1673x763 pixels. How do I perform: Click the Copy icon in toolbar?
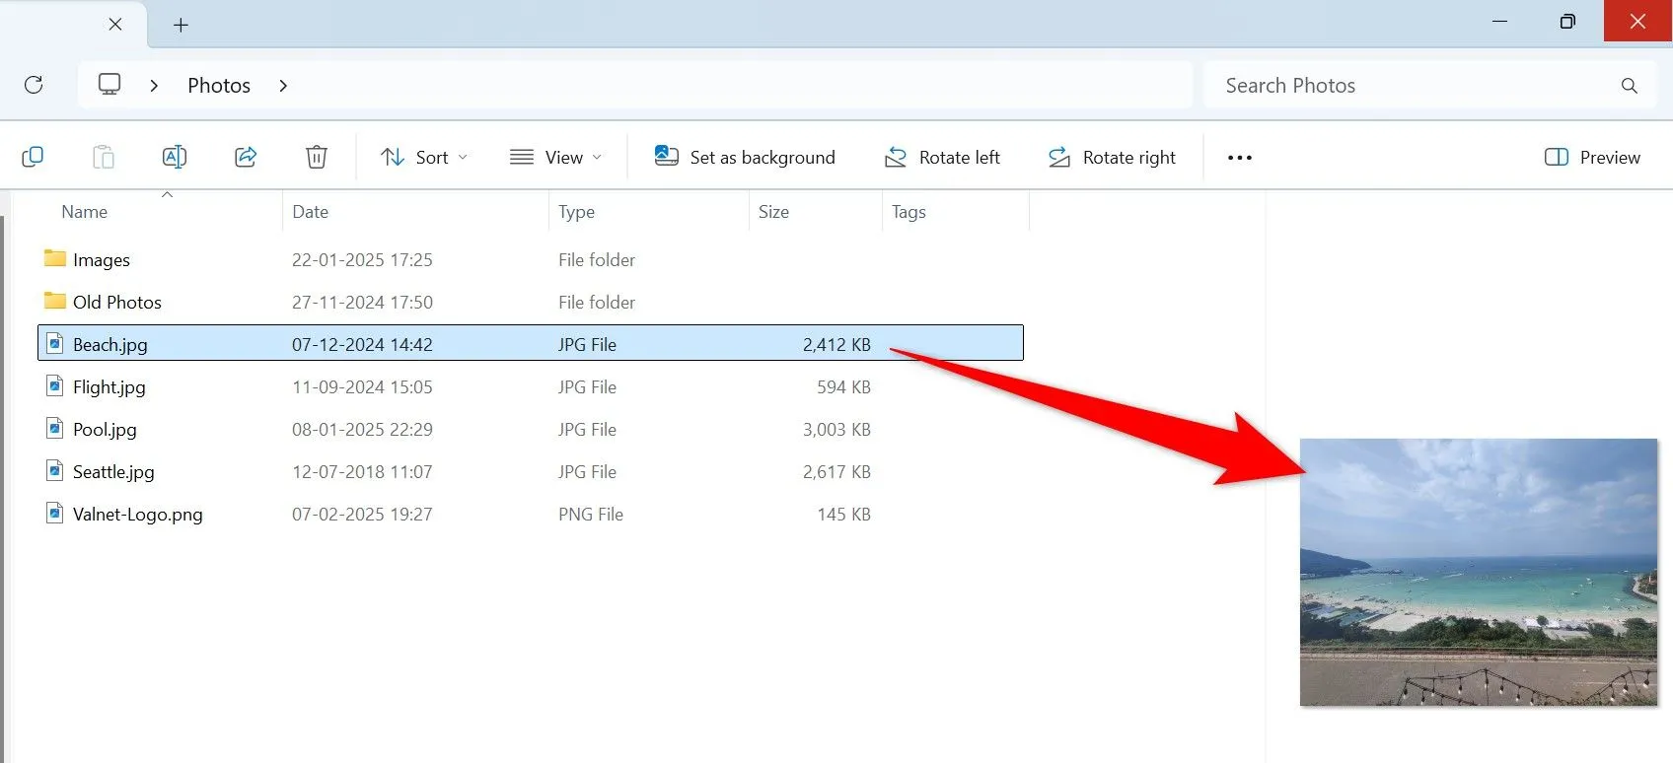[33, 157]
